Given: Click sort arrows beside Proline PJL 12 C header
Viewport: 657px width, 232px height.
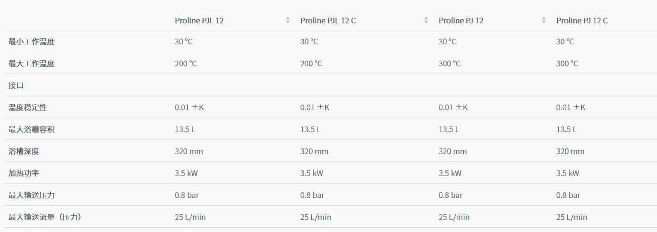Looking at the screenshot, I should [x=426, y=21].
